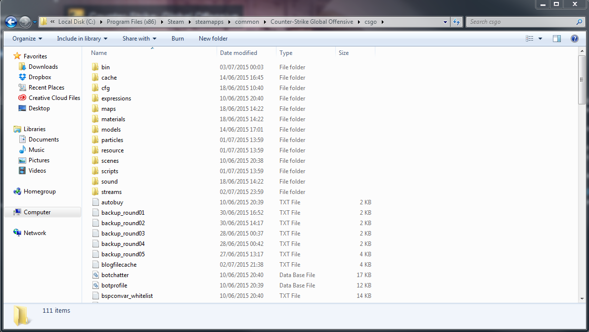Select file name bspconvar_whitelist

tap(127, 295)
